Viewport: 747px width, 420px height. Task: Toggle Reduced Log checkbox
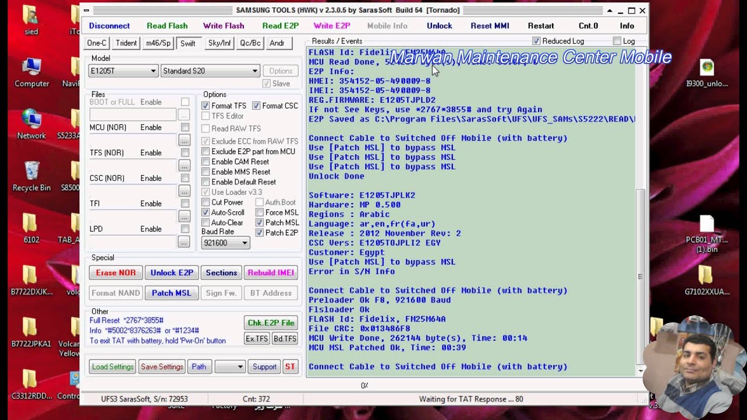click(x=536, y=41)
